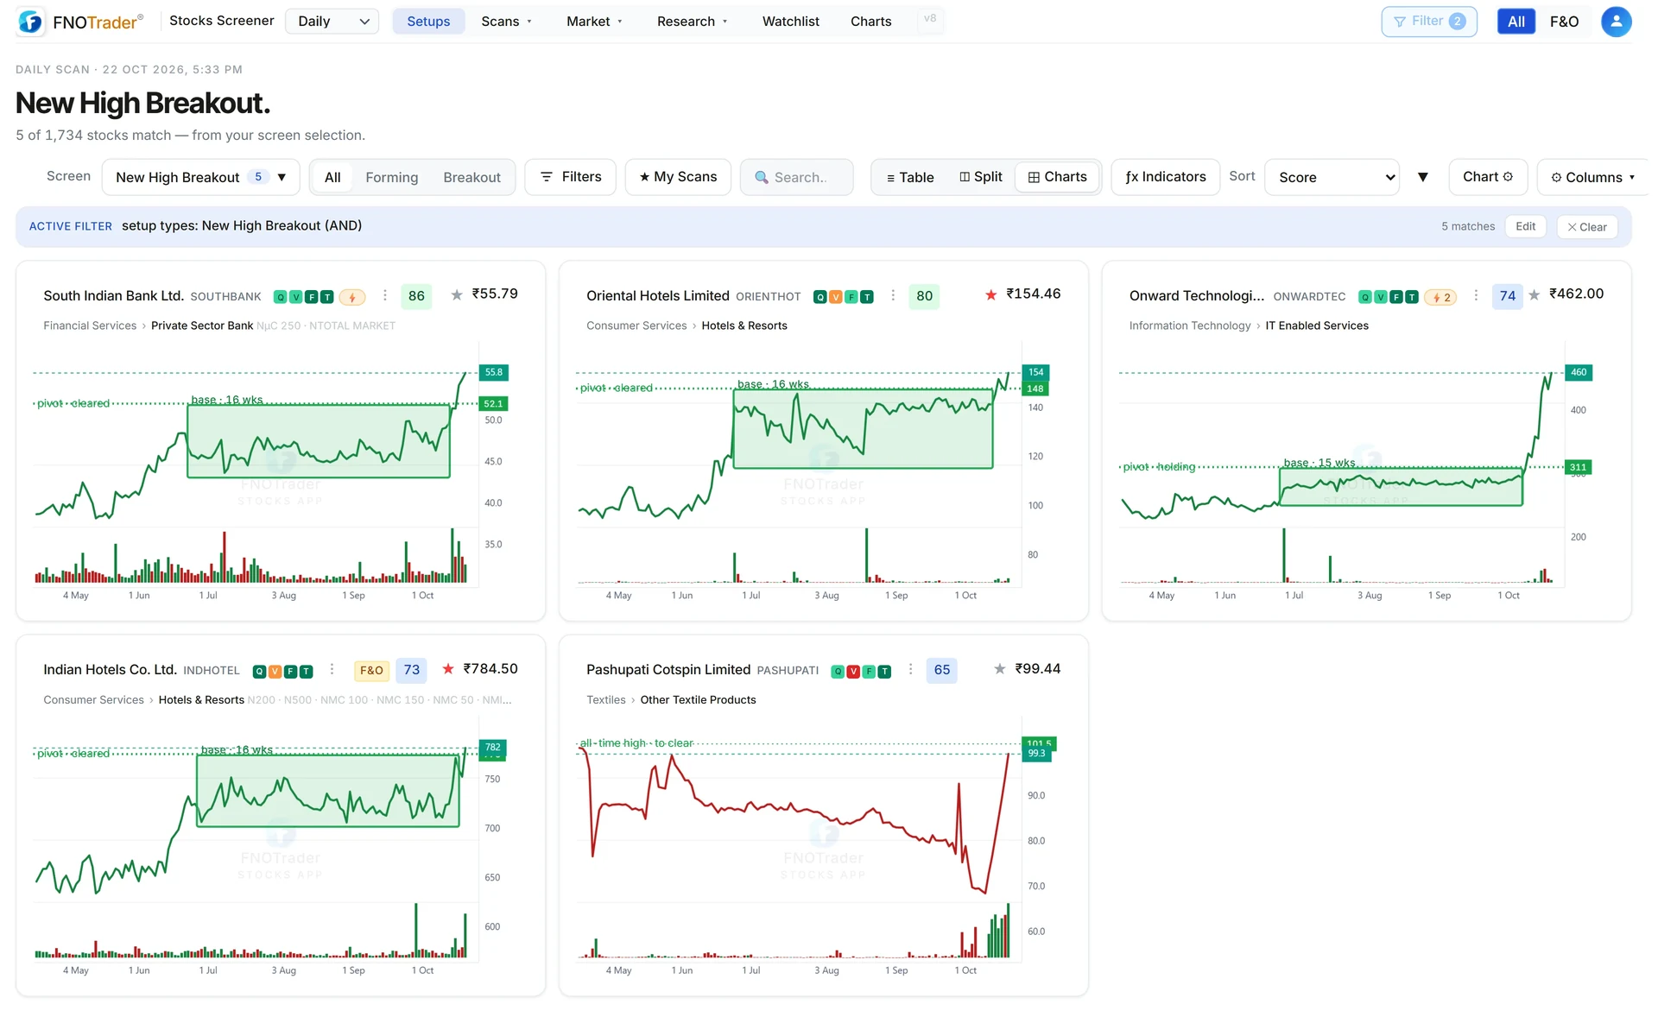Star Onward Technologies as favorite
The image size is (1658, 1036).
[1534, 295]
